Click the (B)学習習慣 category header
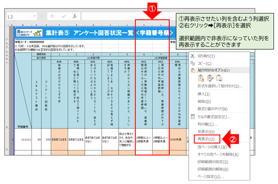Image resolution: width=278 pixels, height=184 pixels. coord(161,58)
